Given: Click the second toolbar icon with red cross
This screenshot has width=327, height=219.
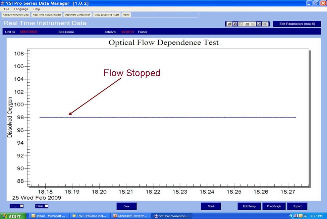Looking at the screenshot, I should point(235,24).
